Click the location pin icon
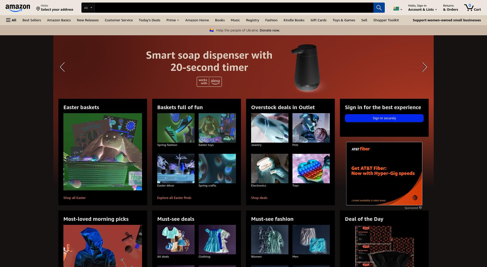Image resolution: width=487 pixels, height=267 pixels. [x=38, y=9]
